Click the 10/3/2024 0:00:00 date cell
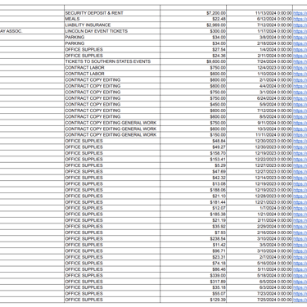 (260, 129)
